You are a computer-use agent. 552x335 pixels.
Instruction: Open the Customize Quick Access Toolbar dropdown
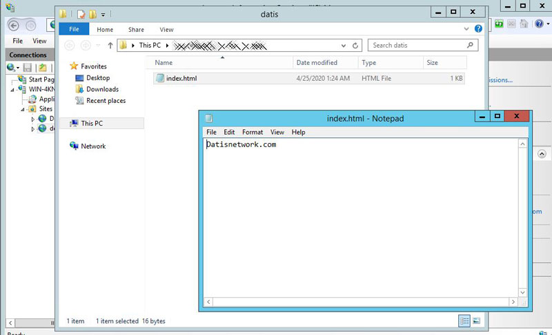[x=103, y=15]
